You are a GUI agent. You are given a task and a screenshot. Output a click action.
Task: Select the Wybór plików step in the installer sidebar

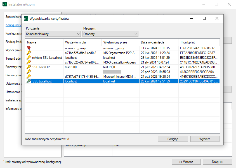[x=13, y=50]
